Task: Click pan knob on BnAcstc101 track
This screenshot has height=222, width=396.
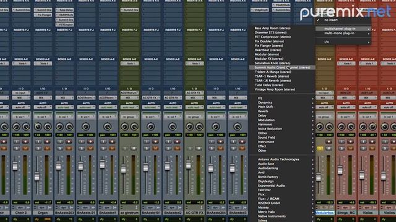Action: point(151,126)
